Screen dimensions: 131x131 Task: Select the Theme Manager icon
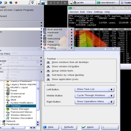(x=8, y=109)
